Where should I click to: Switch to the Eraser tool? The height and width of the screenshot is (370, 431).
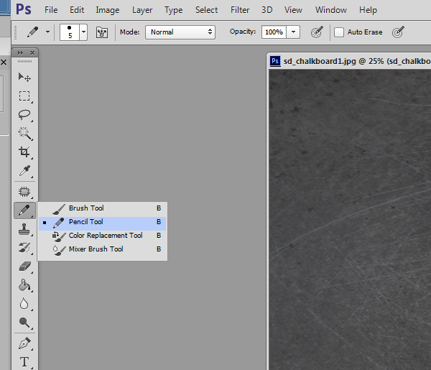pos(24,267)
